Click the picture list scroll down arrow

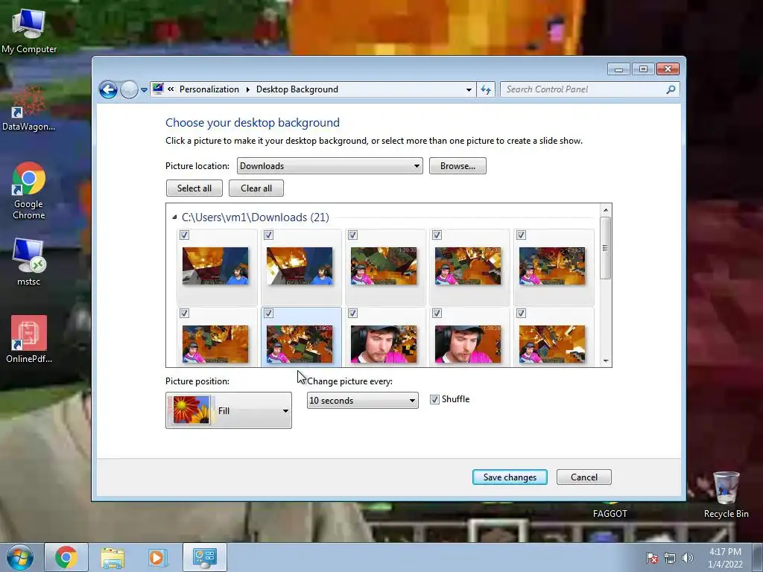605,361
